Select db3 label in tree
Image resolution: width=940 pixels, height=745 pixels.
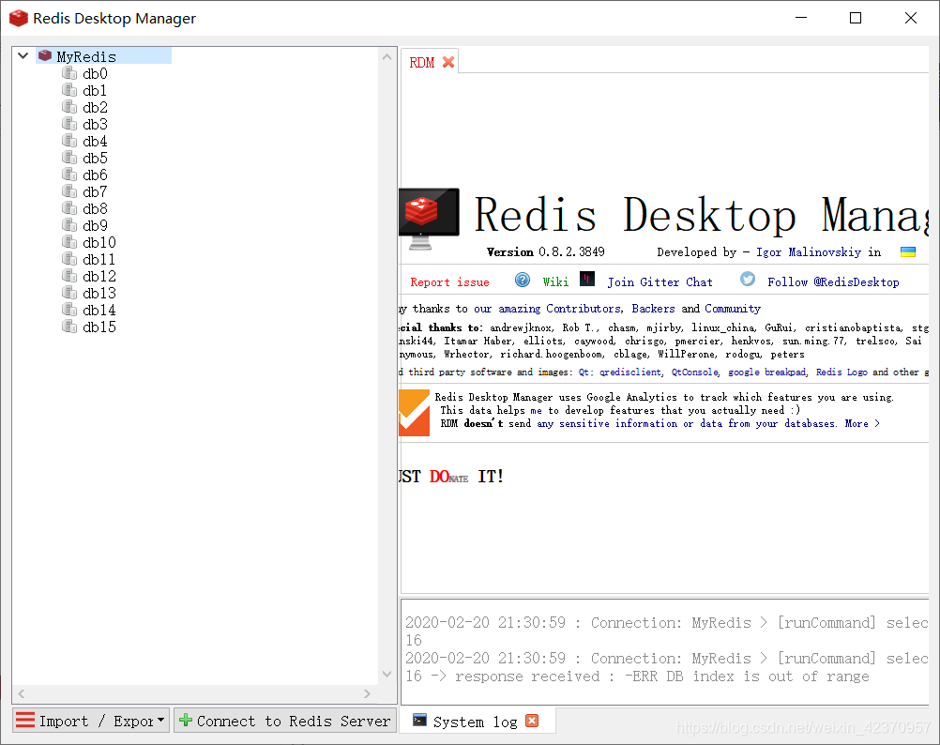pos(96,124)
